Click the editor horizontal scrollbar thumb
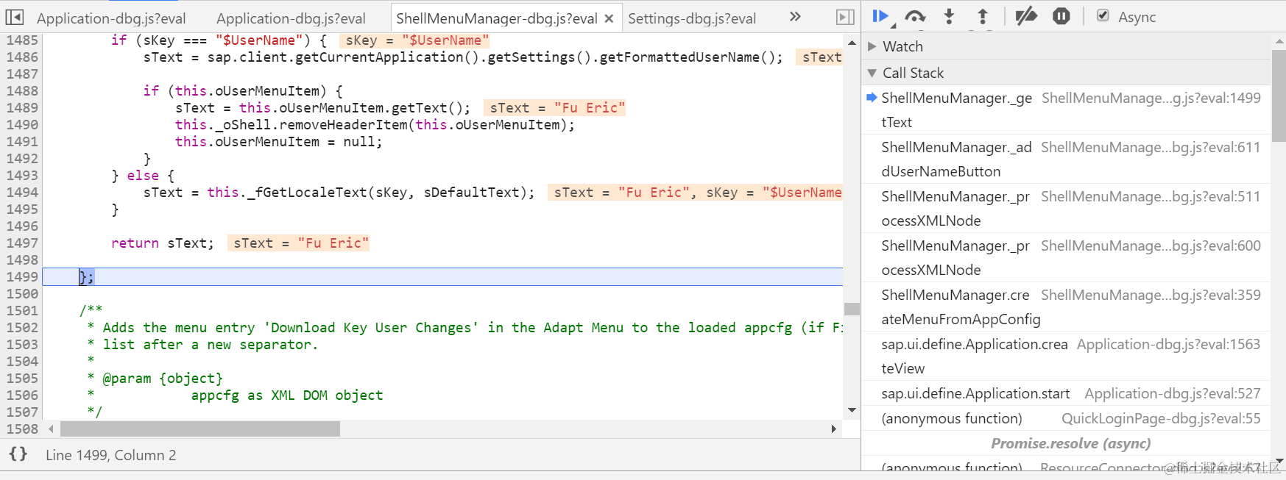Viewport: 1286px width, 480px height. point(200,429)
